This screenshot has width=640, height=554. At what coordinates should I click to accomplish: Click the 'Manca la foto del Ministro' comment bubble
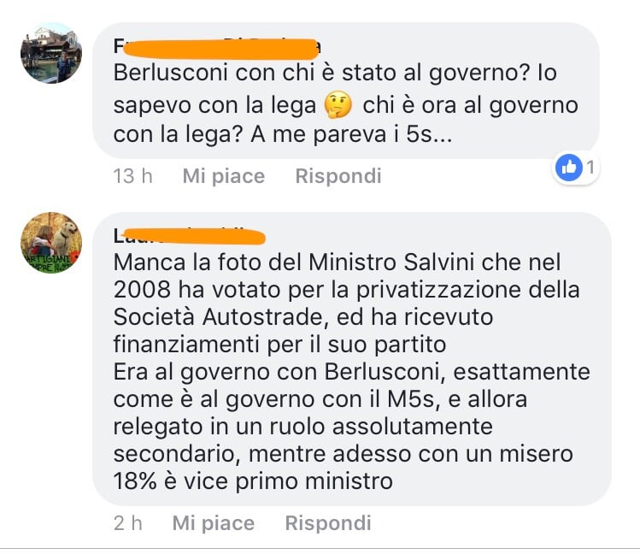pyautogui.click(x=352, y=359)
